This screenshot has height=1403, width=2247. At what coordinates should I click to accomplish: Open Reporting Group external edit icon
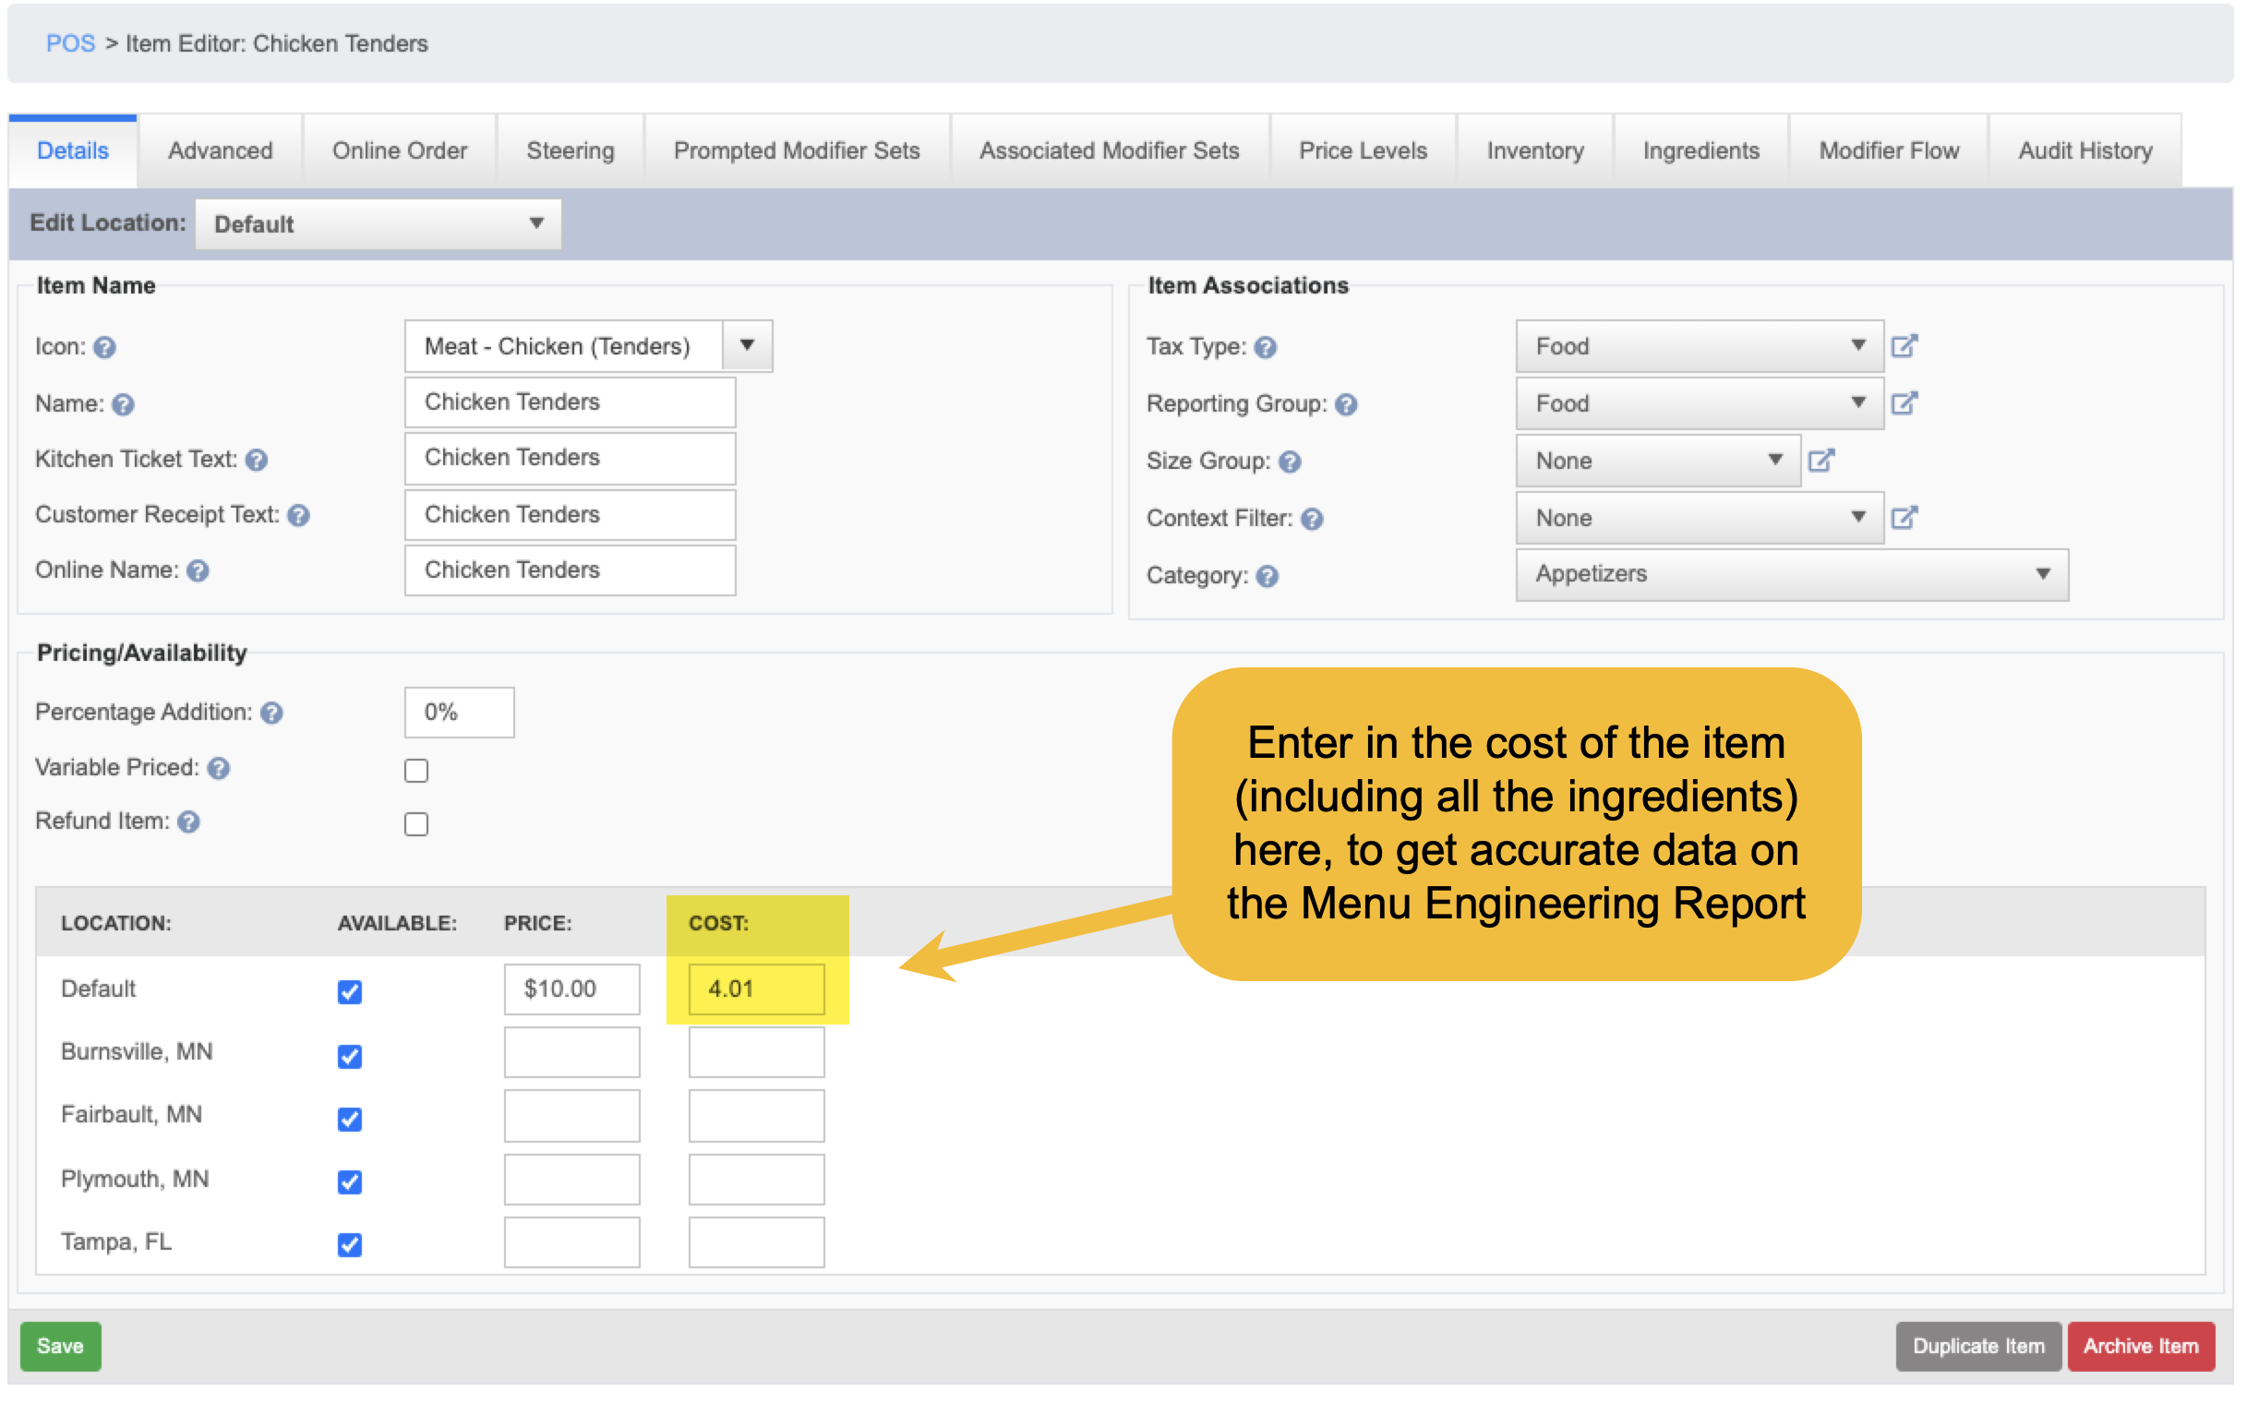click(1905, 403)
